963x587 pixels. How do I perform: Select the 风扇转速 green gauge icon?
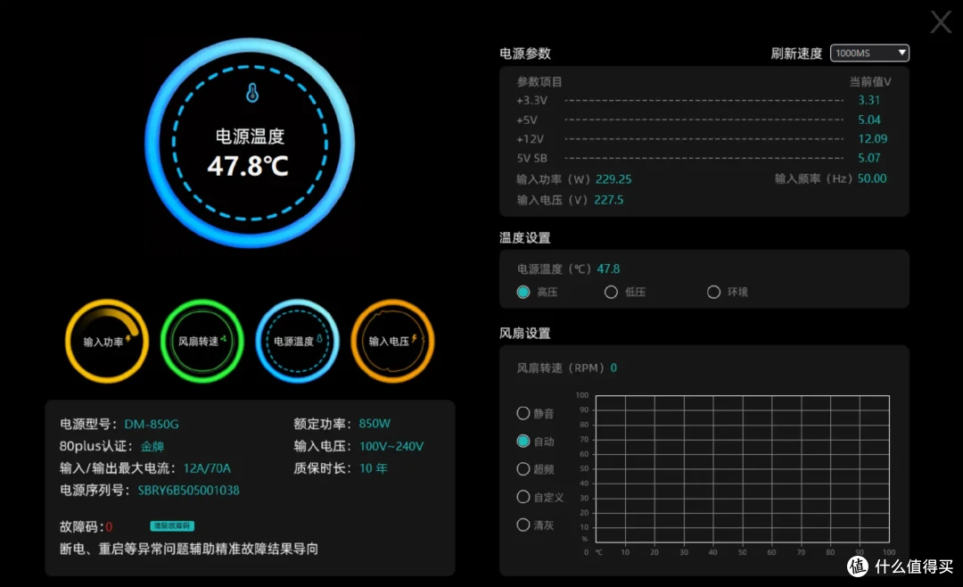click(202, 341)
